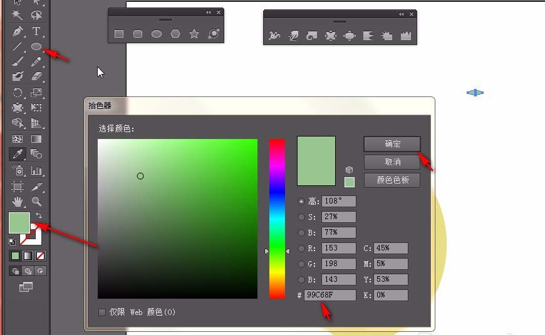Viewport: 545px width, 335px height.
Task: Enable the Web colors only checkbox
Action: [102, 312]
